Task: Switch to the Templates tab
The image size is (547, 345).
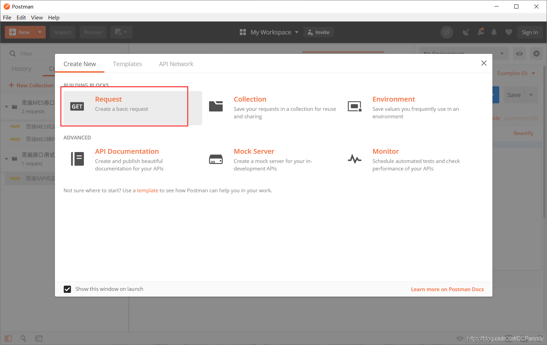Action: tap(127, 64)
